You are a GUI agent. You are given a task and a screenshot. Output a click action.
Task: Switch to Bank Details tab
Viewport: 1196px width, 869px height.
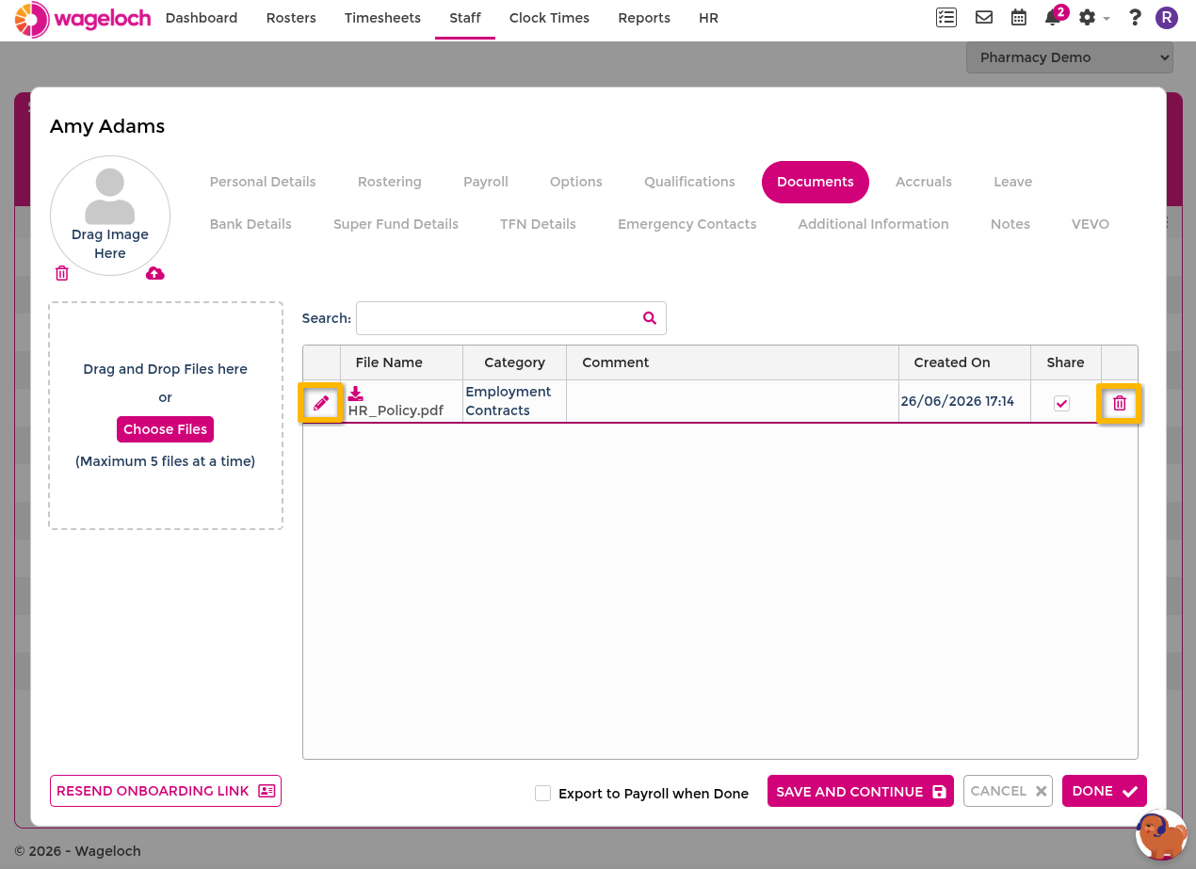point(251,224)
